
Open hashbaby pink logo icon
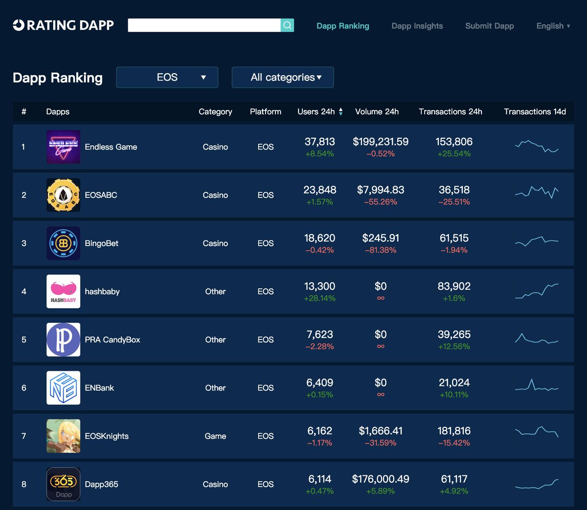click(x=63, y=291)
